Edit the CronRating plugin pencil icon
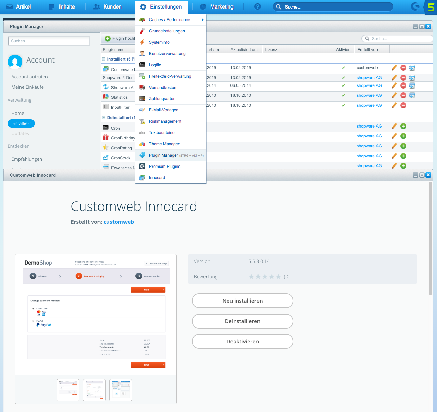 (x=394, y=146)
